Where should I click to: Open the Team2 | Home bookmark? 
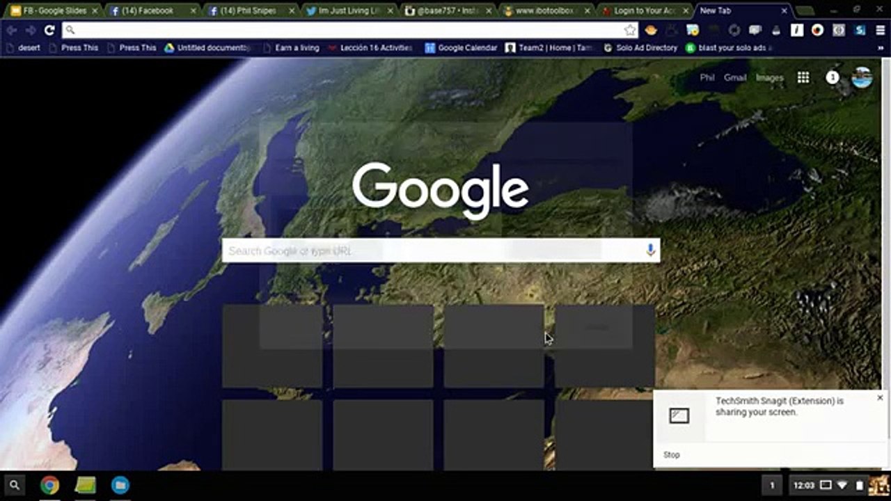550,48
